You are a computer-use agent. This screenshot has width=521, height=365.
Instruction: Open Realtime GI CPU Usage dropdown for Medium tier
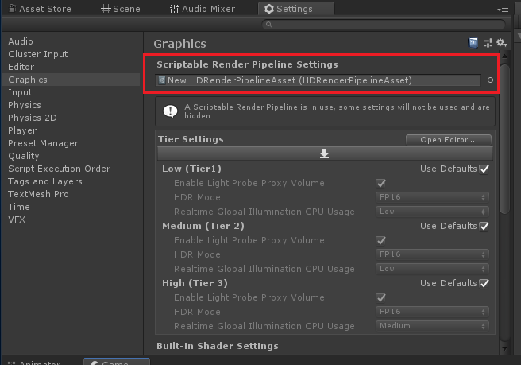click(432, 269)
